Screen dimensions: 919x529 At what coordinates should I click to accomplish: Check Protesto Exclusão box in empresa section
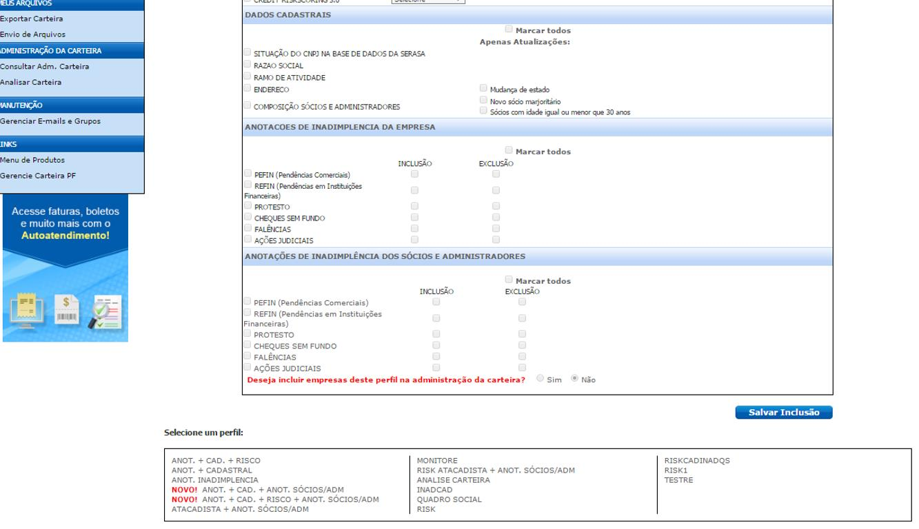click(496, 206)
